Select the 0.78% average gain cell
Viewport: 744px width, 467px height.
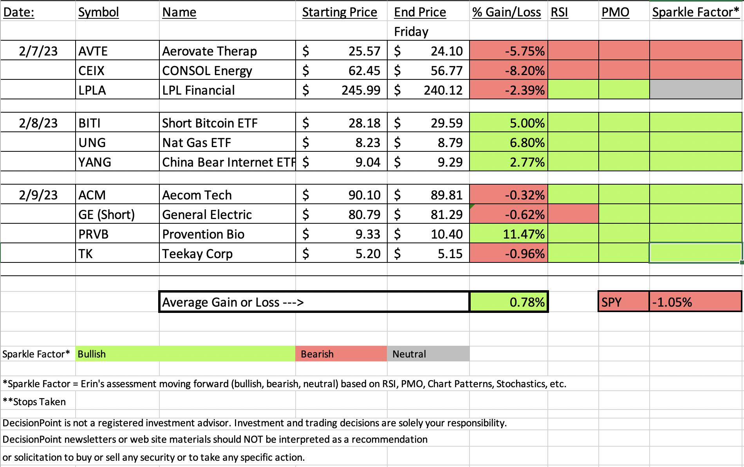508,302
